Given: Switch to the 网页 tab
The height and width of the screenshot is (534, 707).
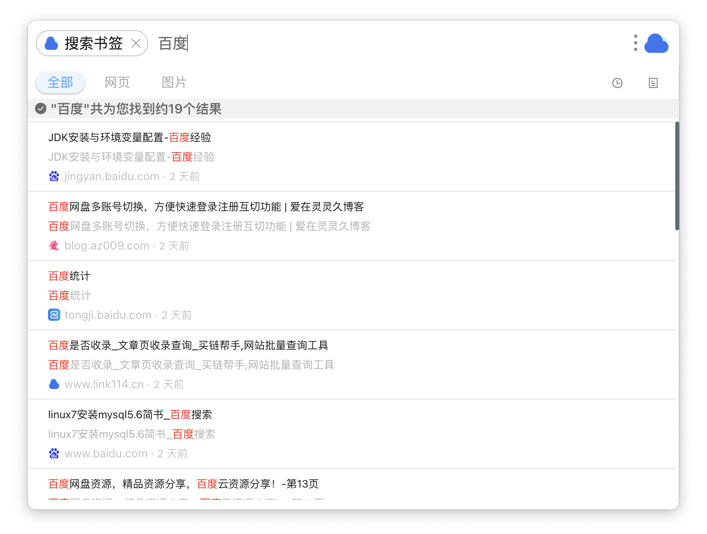Looking at the screenshot, I should [x=117, y=82].
